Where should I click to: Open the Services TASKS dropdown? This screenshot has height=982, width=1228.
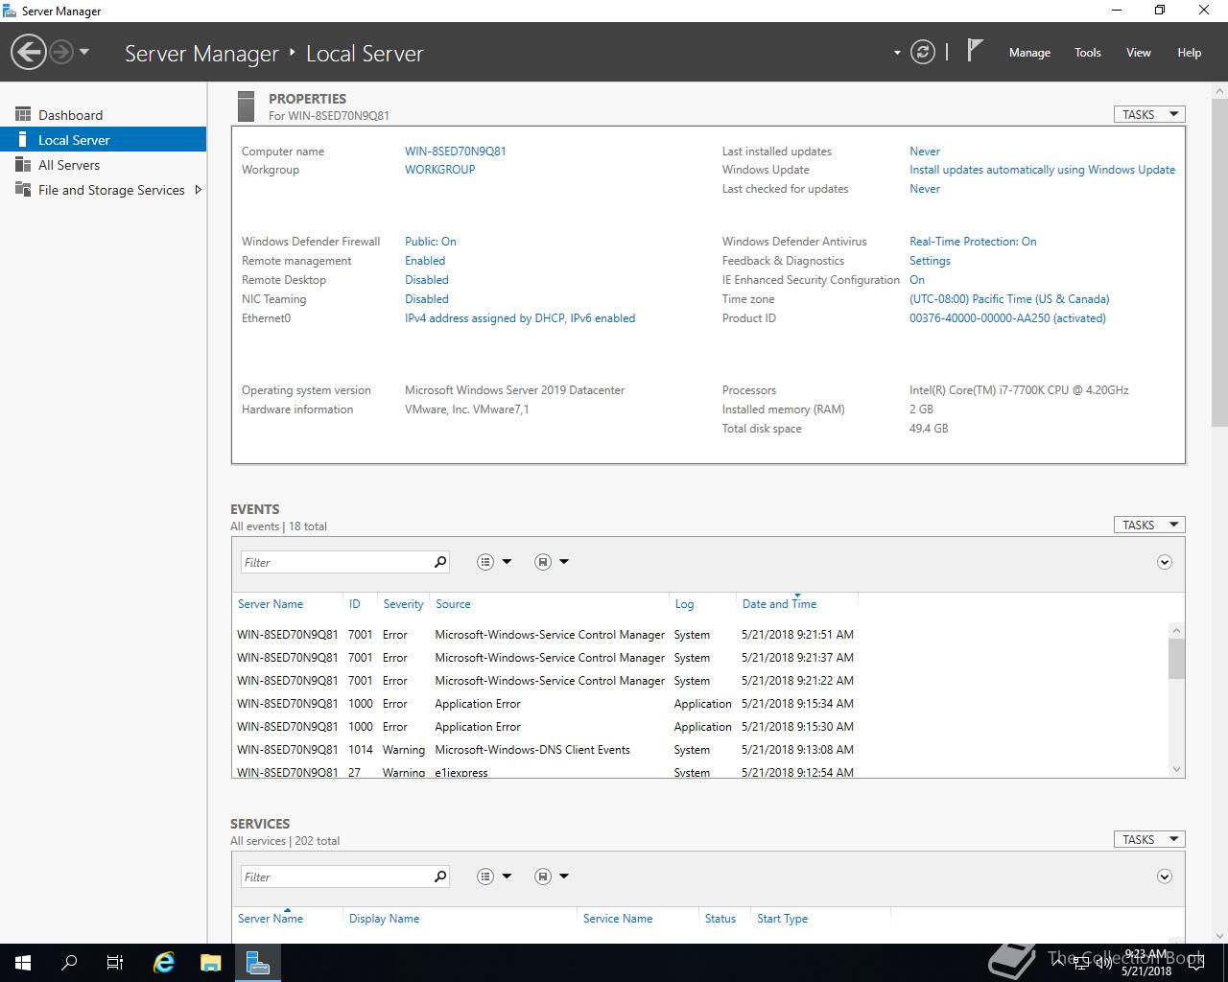(x=1149, y=839)
